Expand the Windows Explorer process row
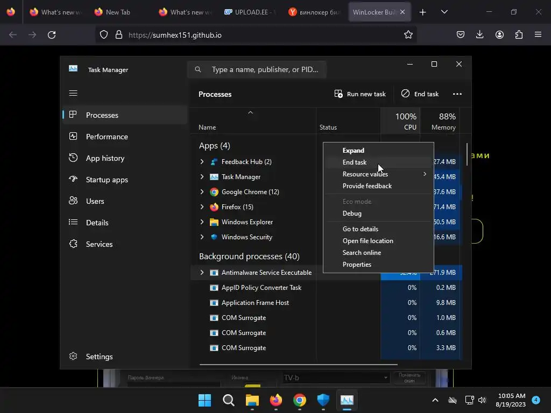Viewport: 551px width, 413px height. click(202, 222)
